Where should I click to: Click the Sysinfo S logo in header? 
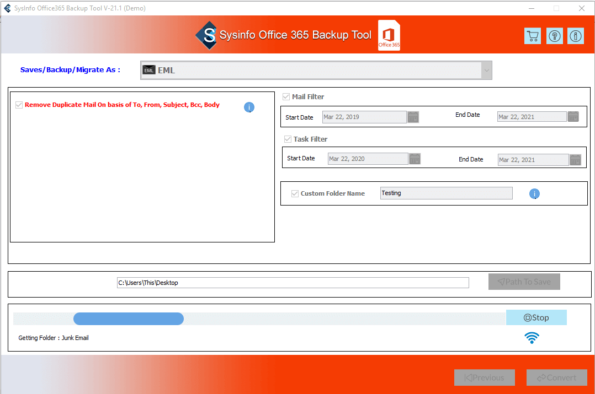click(206, 35)
